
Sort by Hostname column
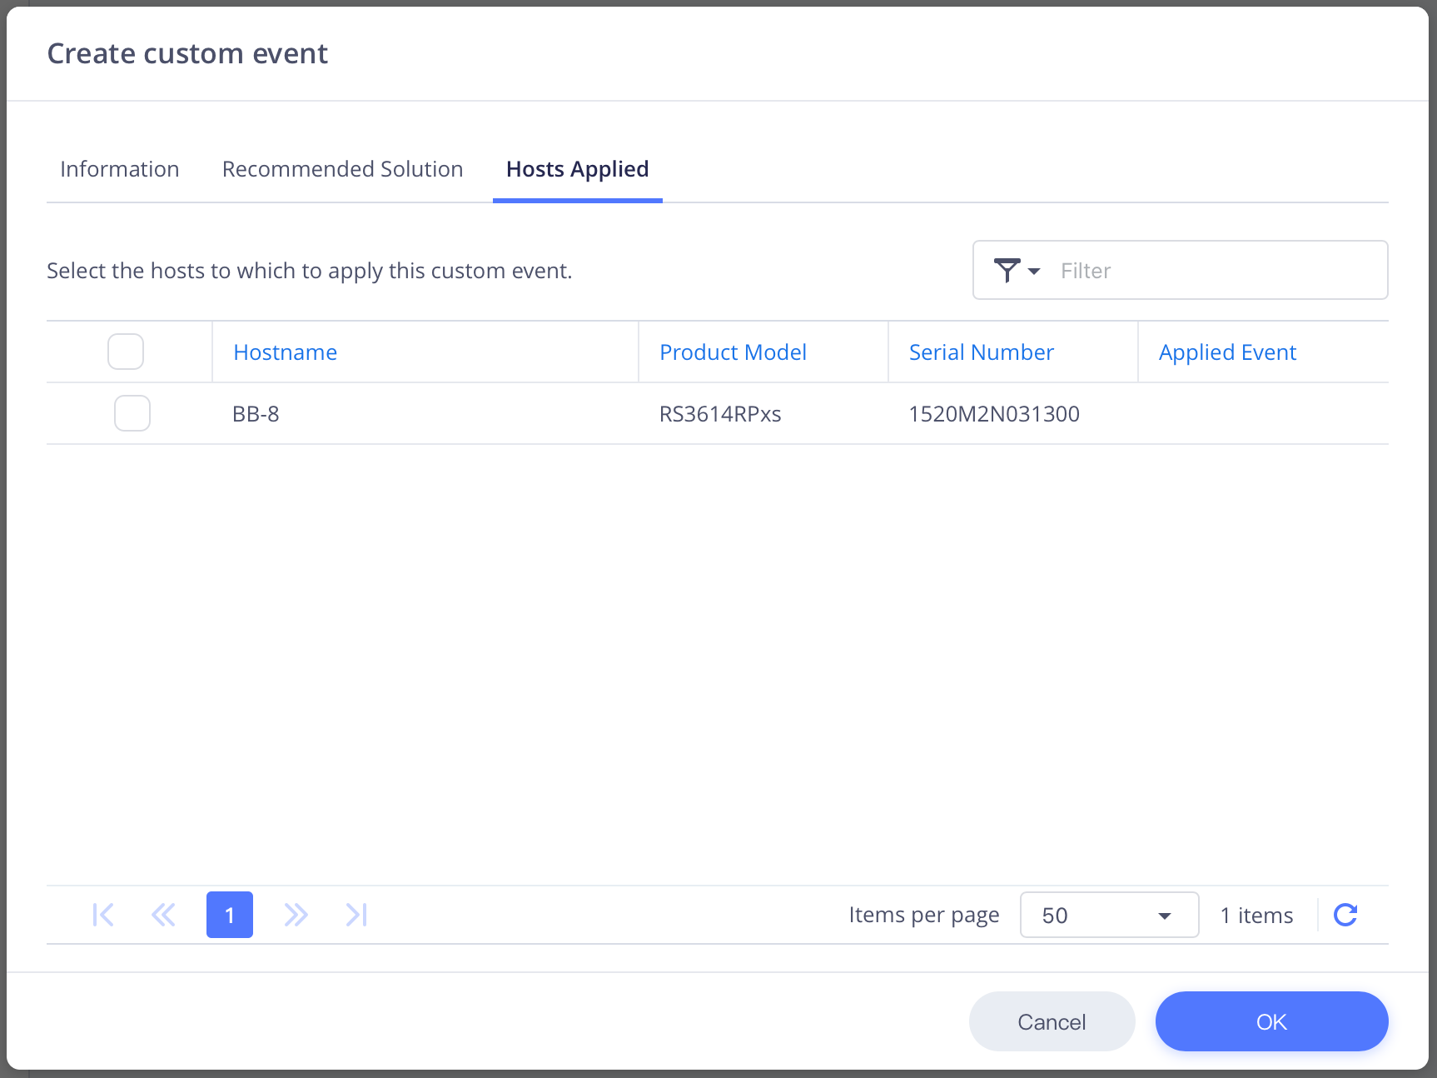(x=286, y=352)
